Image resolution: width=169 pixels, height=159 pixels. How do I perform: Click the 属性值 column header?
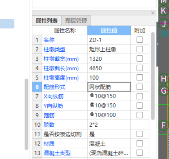(x=109, y=31)
